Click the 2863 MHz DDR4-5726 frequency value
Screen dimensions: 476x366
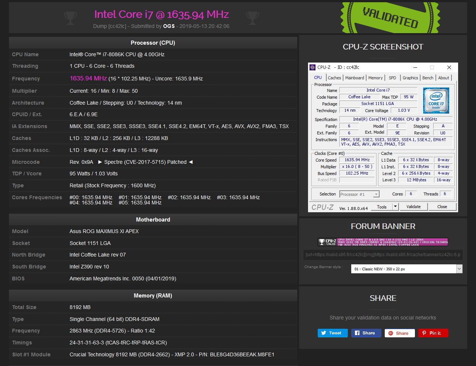click(112, 331)
